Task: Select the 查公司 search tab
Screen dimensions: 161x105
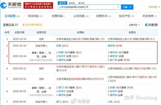Action: click(x=63, y=3)
